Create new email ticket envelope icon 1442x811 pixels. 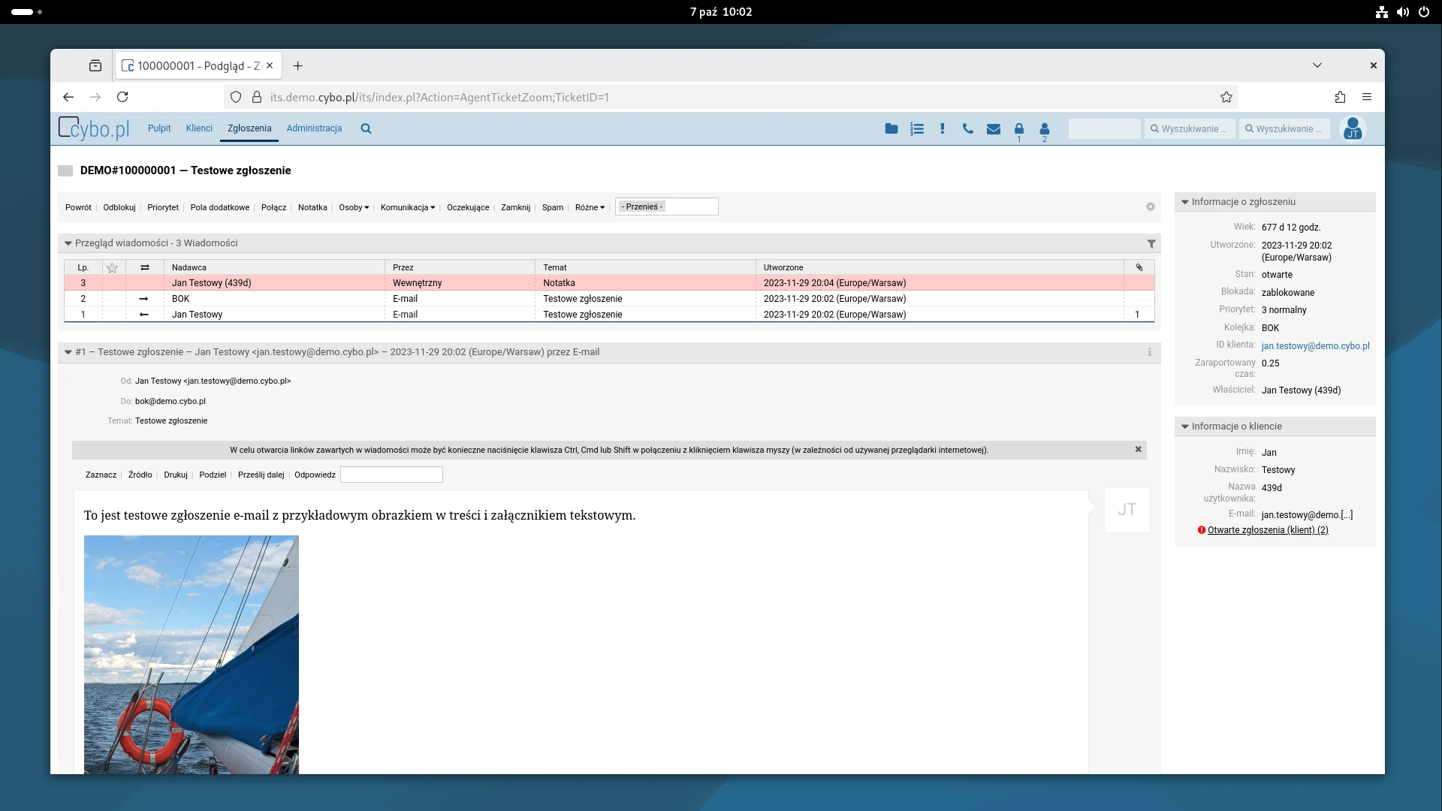point(994,128)
